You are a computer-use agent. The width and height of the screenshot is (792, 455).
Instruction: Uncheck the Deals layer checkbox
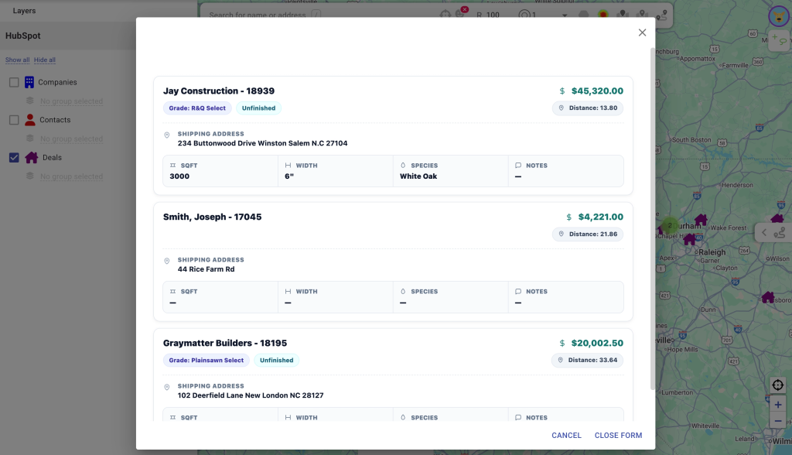coord(14,158)
